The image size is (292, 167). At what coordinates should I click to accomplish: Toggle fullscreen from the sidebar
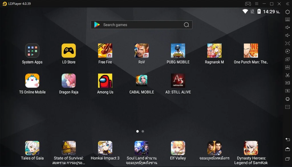(x=287, y=43)
